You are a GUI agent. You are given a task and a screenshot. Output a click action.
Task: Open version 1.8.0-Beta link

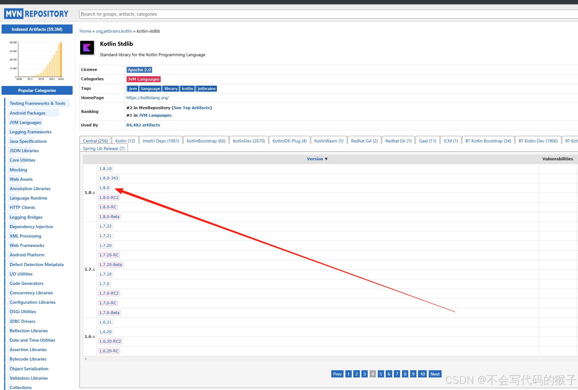click(109, 217)
